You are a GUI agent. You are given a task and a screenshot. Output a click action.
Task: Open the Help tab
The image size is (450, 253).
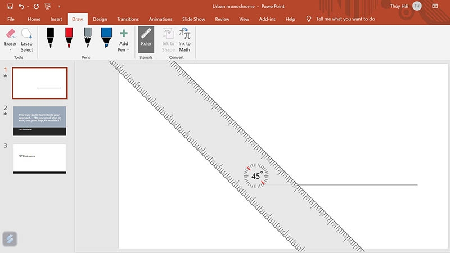290,19
